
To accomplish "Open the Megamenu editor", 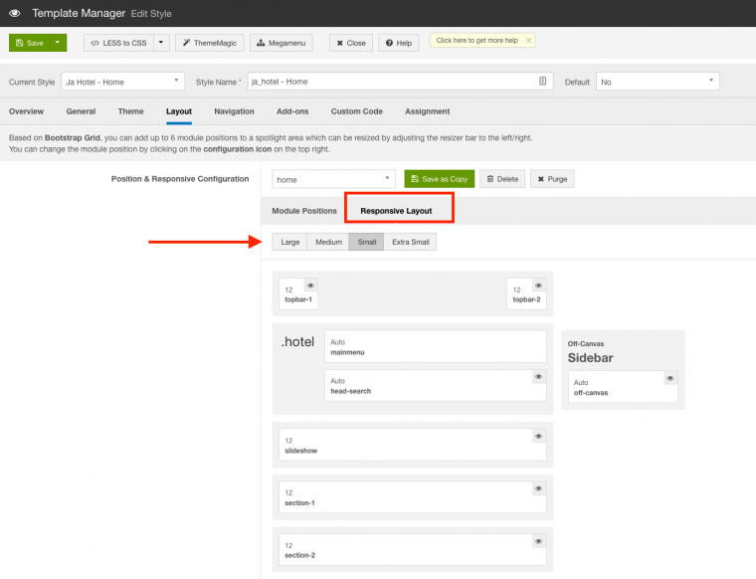I will click(x=283, y=43).
